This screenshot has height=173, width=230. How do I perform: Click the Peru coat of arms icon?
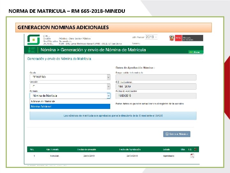pos(172,38)
